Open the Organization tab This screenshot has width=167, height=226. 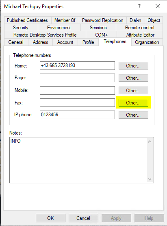point(147,42)
